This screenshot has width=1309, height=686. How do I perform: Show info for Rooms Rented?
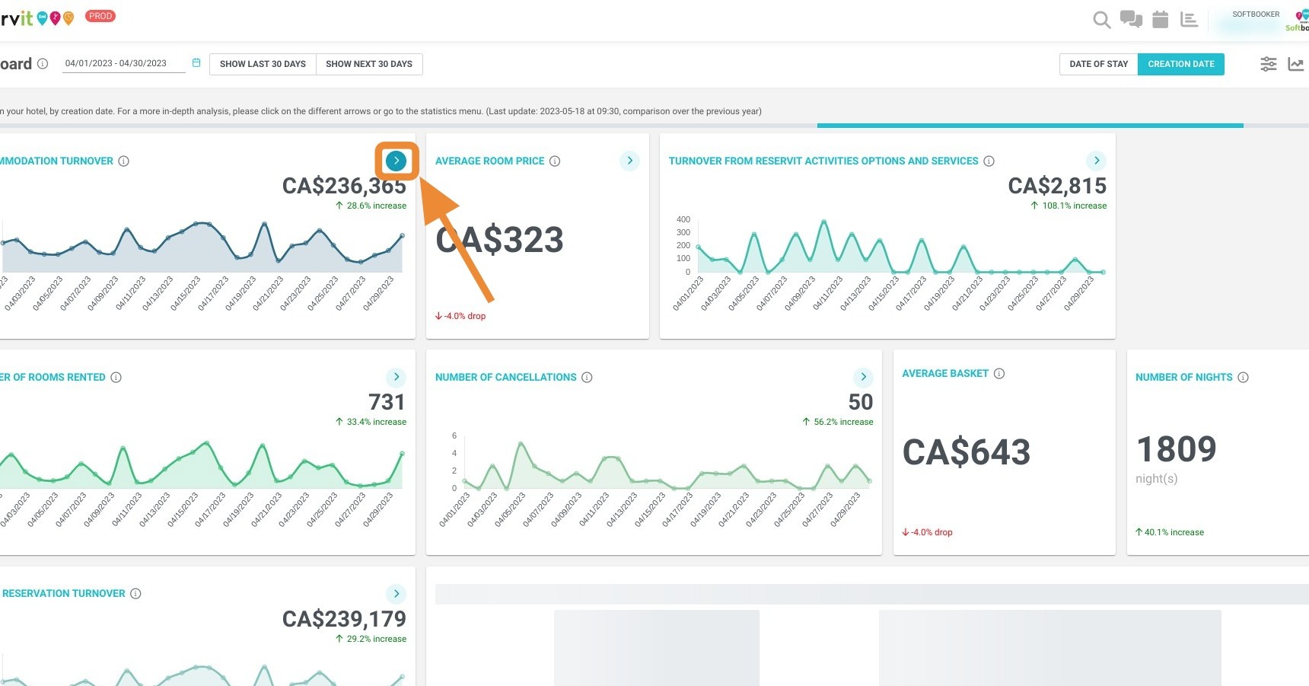coord(116,378)
